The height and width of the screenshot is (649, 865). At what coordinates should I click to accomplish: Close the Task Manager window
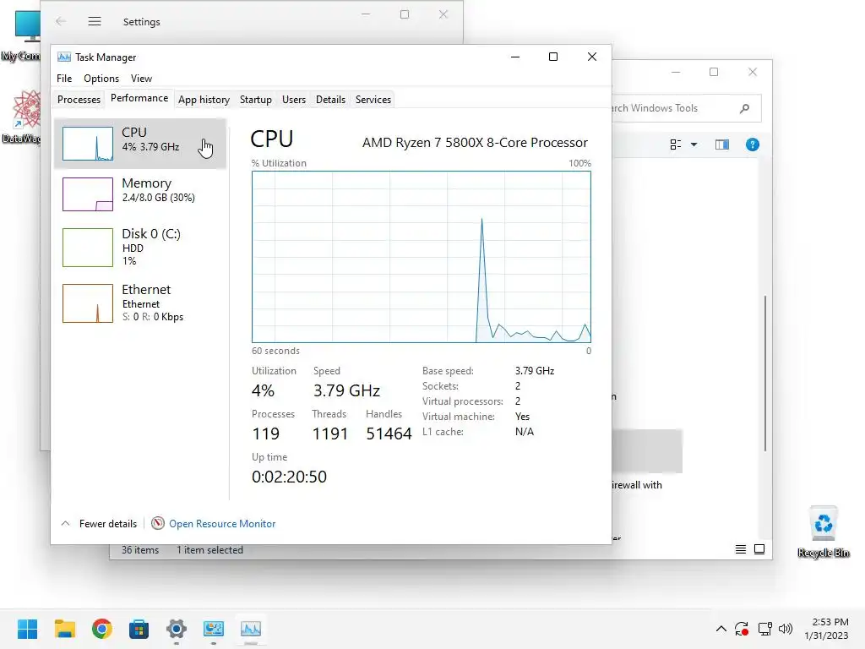pos(592,57)
